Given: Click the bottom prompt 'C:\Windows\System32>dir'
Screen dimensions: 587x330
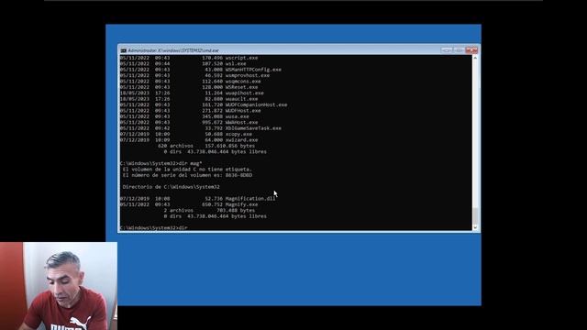Looking at the screenshot, I should click(154, 227).
